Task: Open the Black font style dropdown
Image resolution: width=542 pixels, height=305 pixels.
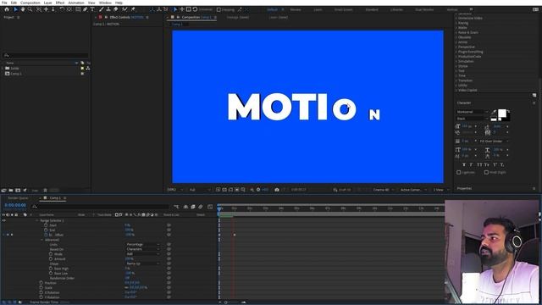Action: tap(473, 119)
